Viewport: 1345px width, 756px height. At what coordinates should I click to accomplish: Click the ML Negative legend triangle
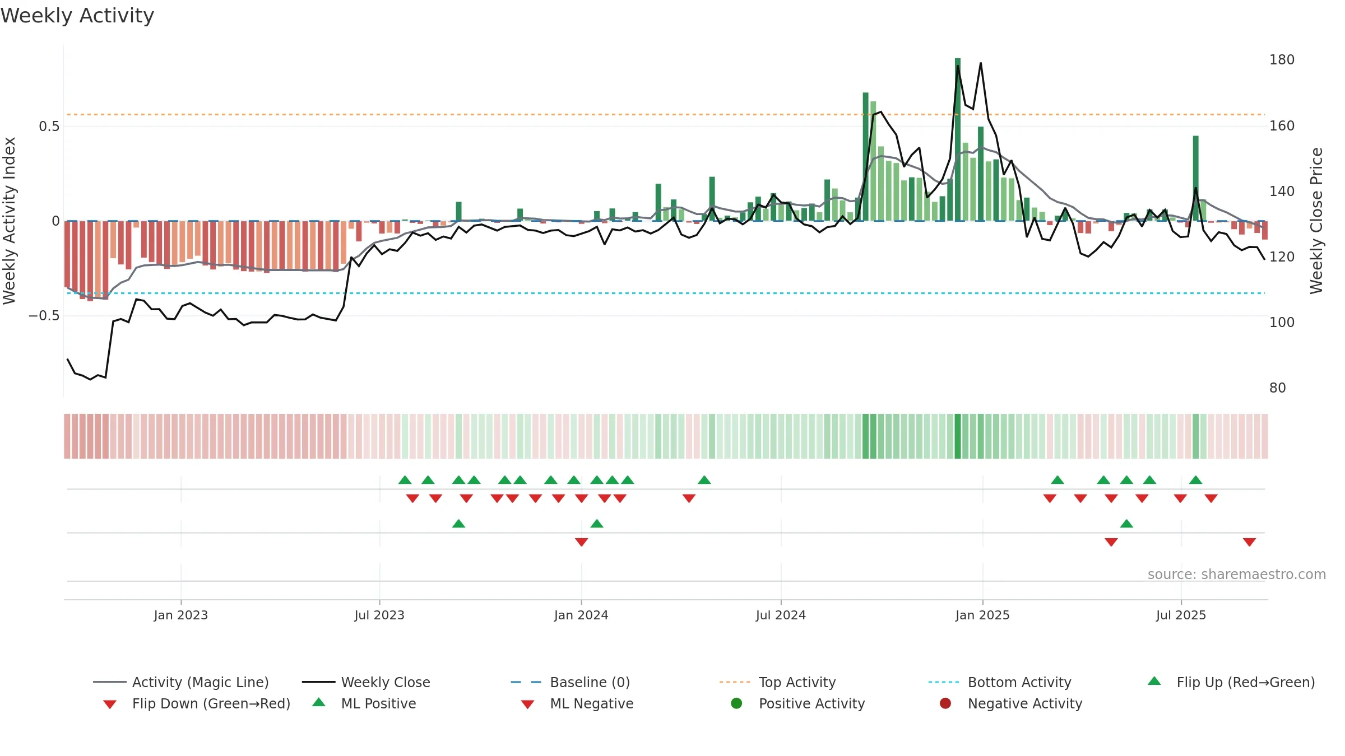(527, 704)
